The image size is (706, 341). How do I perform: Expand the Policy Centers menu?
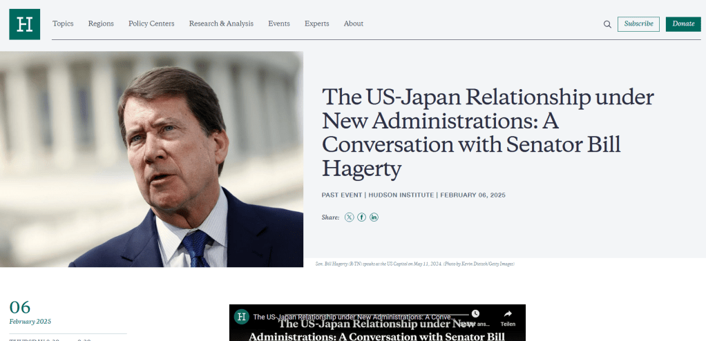[151, 24]
